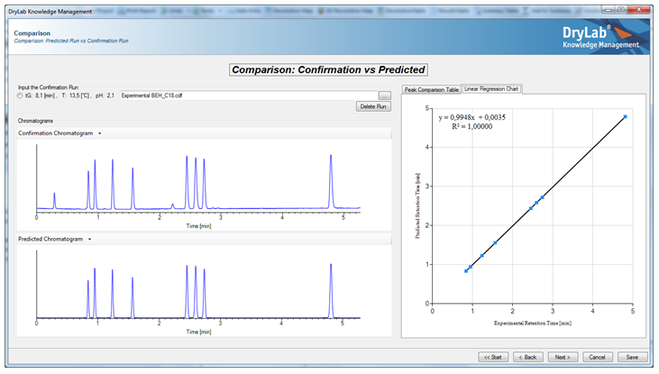Advance with the Next > button
The height and width of the screenshot is (374, 659).
pos(563,357)
